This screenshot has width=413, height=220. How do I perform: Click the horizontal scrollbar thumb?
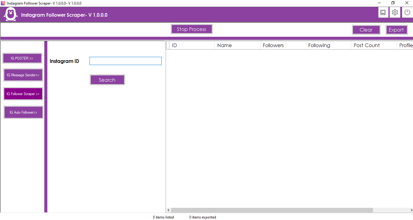point(272,210)
